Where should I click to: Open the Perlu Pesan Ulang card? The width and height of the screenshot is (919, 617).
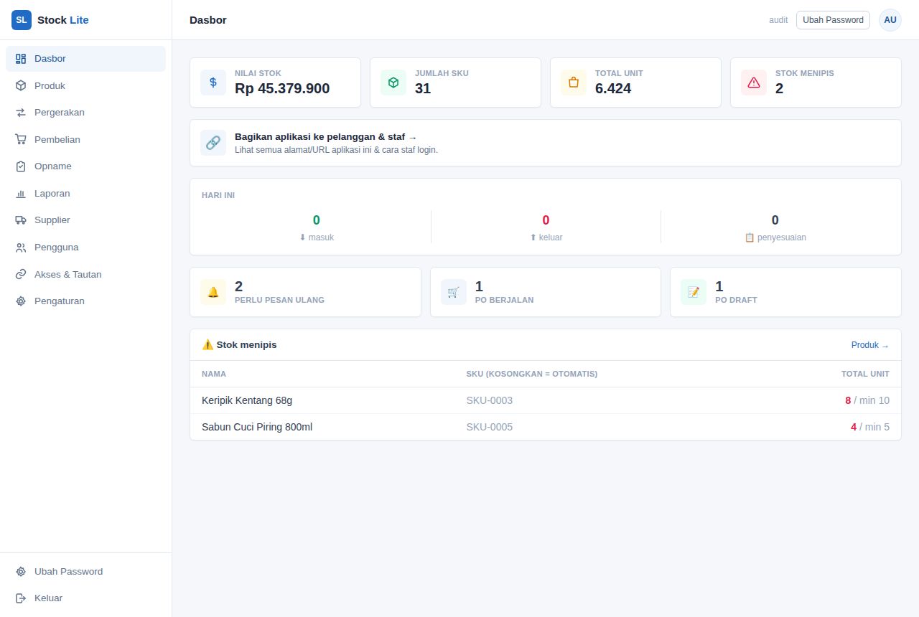pos(305,292)
